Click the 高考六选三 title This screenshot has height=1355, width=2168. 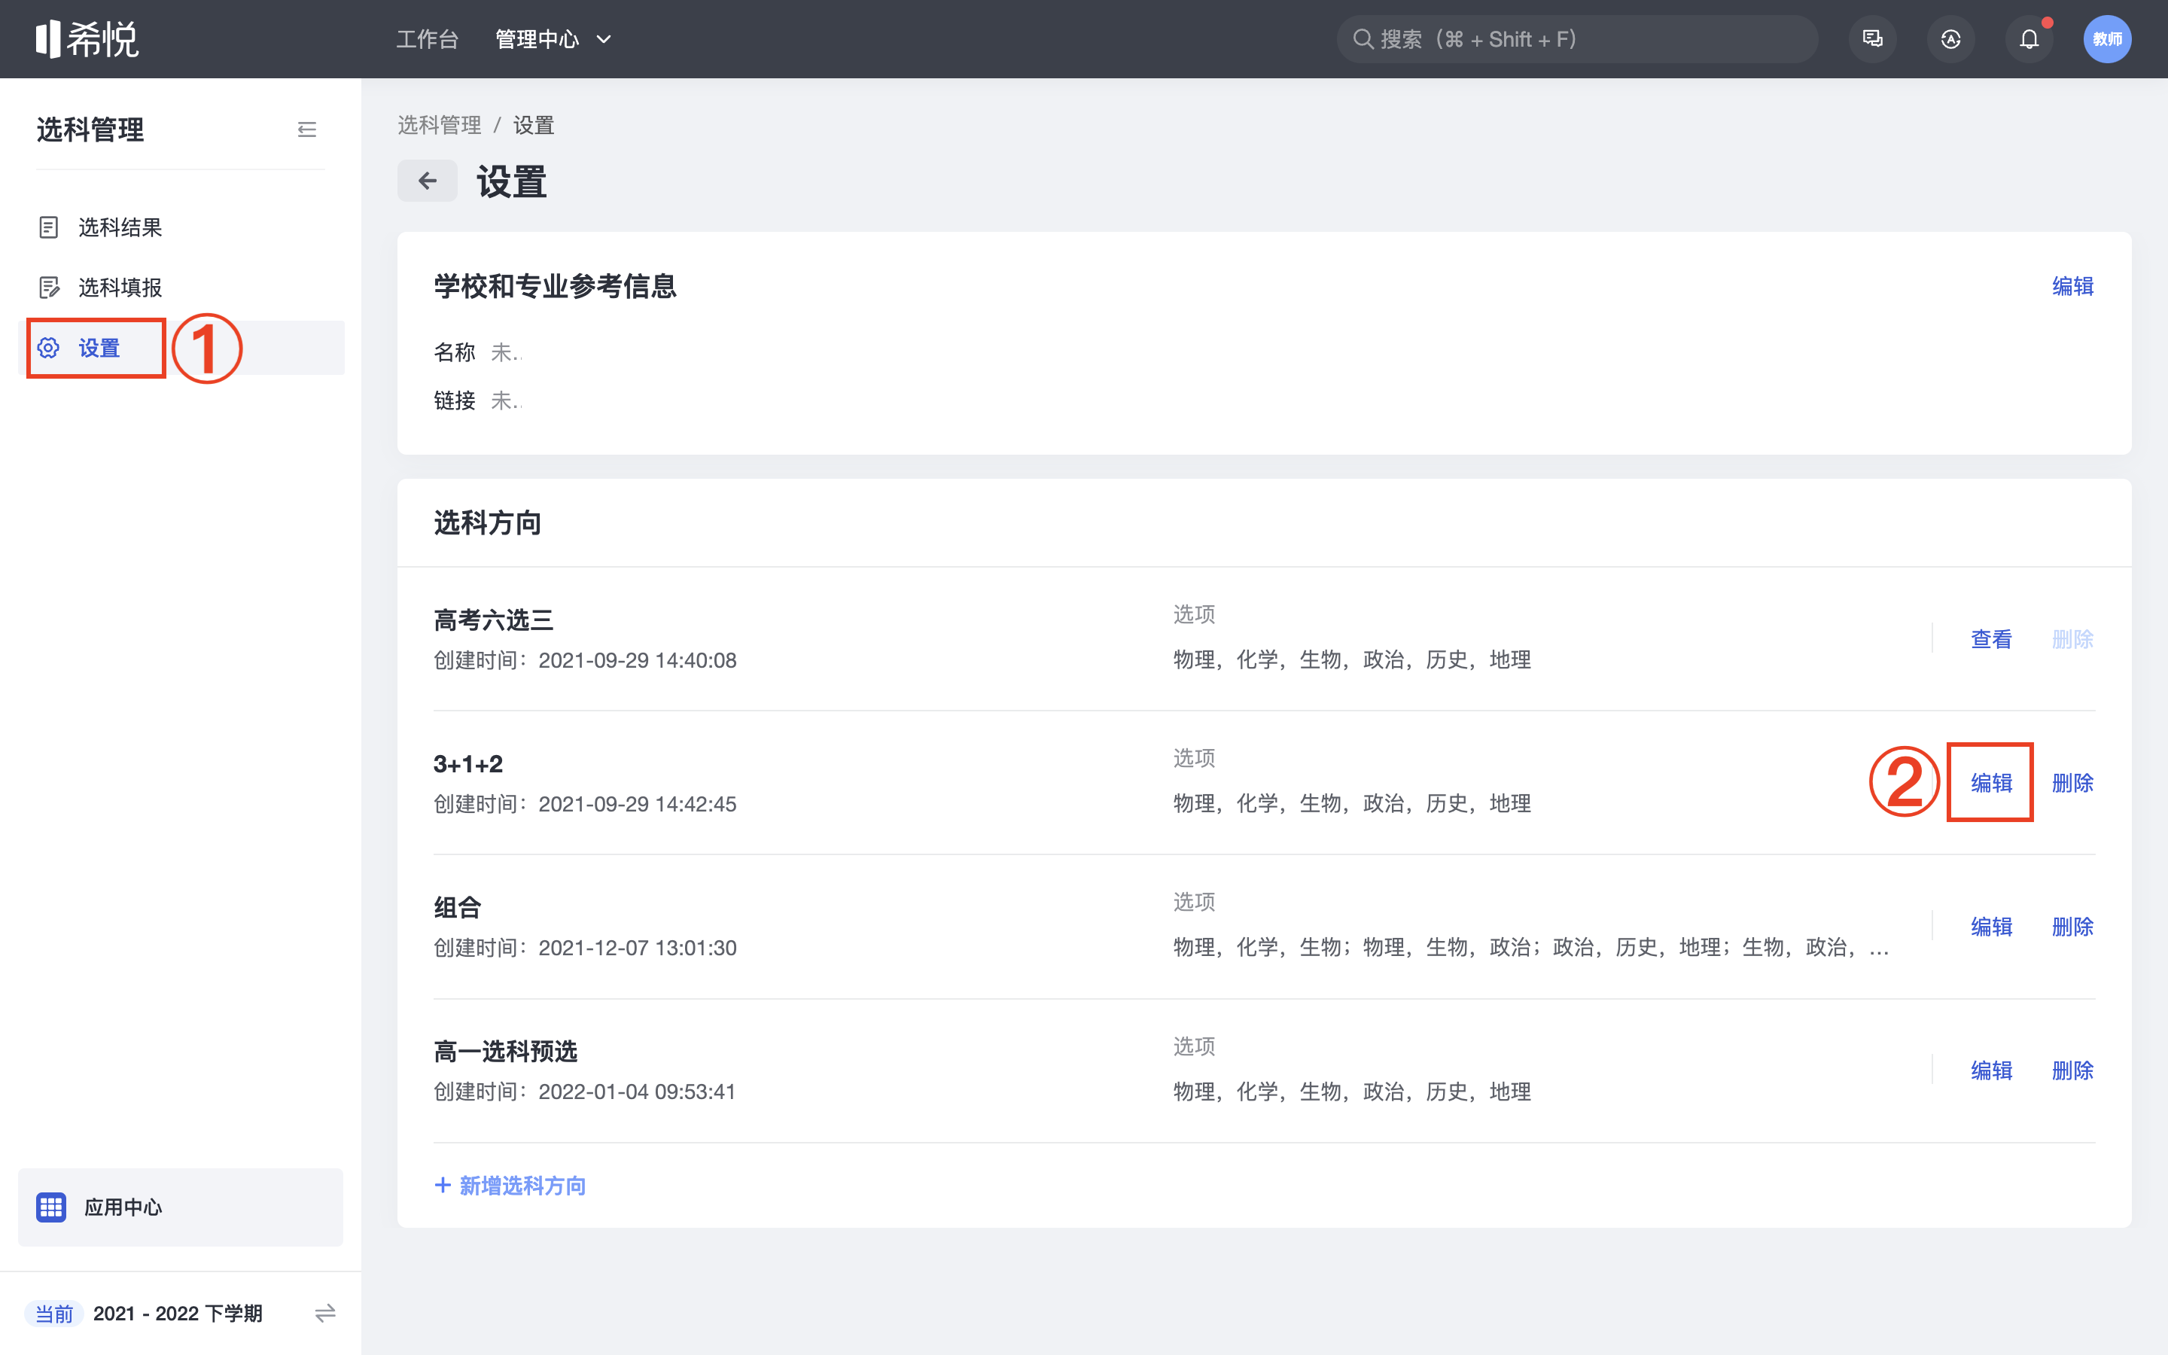click(x=494, y=620)
